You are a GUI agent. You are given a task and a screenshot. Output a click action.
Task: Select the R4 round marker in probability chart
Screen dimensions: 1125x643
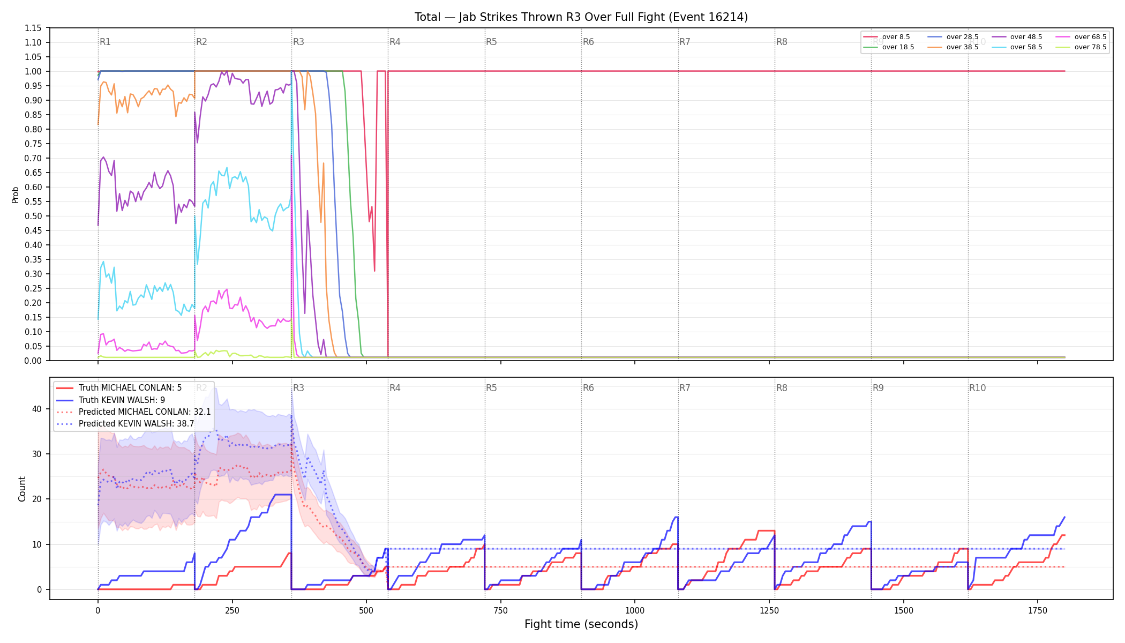click(x=395, y=42)
